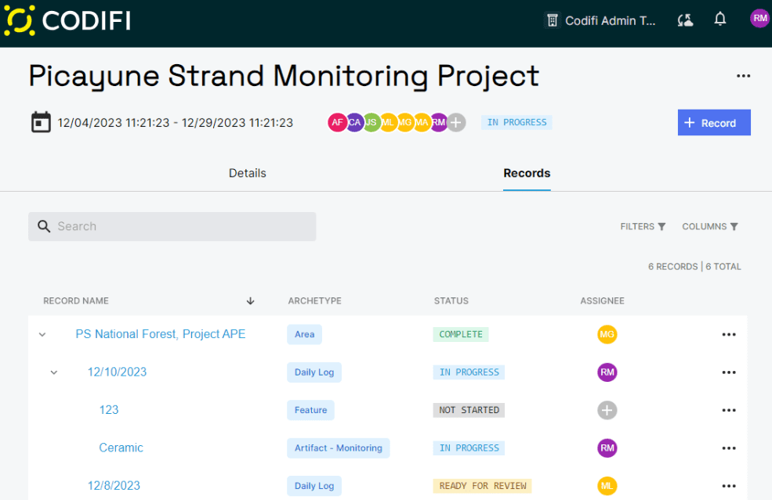Open project options three-dot menu
The image size is (772, 500).
click(x=743, y=76)
